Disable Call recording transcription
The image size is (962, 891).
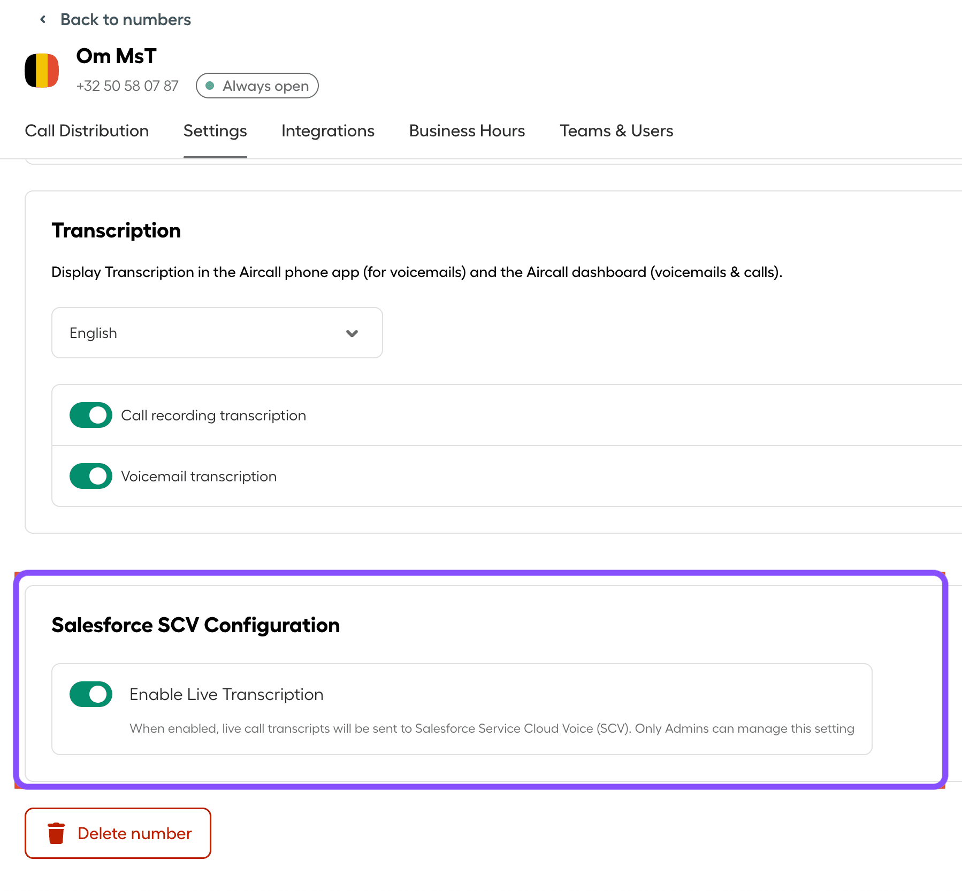click(90, 415)
